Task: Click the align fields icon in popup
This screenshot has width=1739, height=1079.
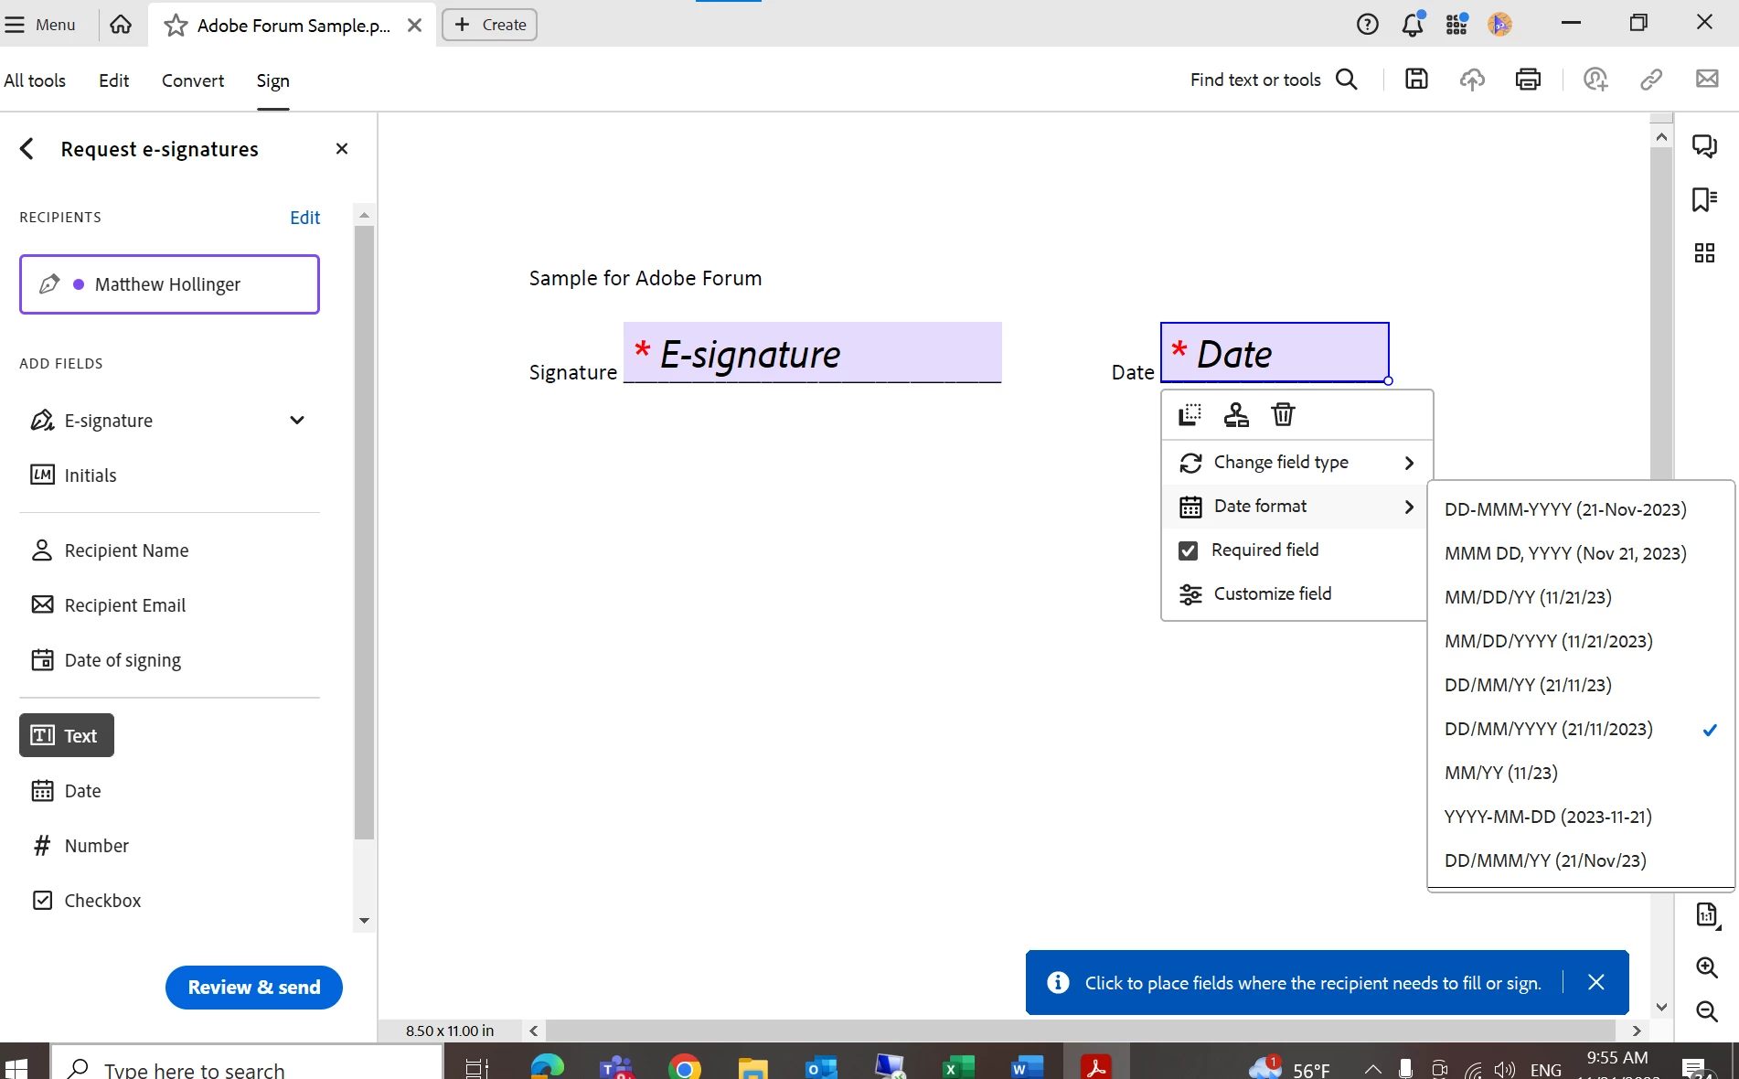Action: 1190,415
